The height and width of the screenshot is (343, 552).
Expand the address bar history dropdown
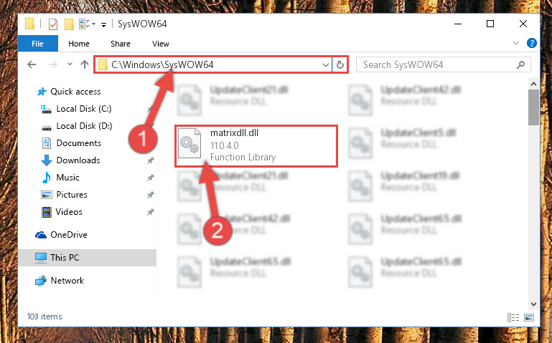coord(326,65)
